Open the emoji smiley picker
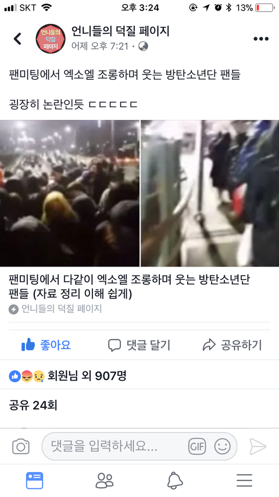The height and width of the screenshot is (497, 279). click(x=222, y=446)
